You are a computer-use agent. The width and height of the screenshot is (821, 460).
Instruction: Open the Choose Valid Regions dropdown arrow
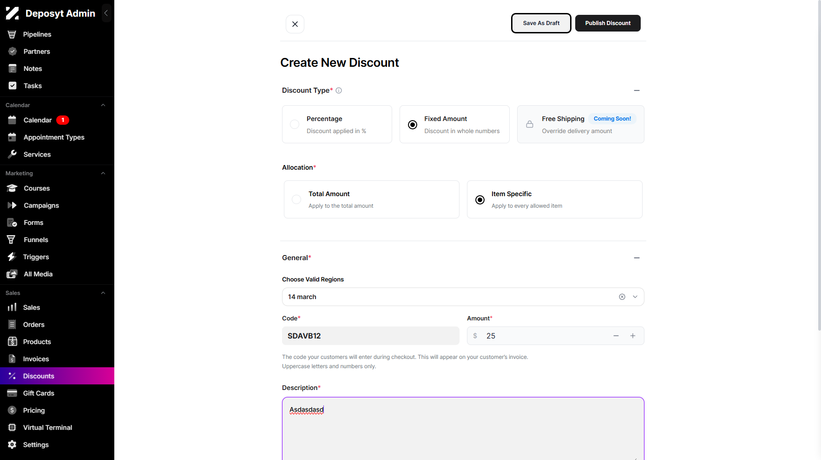[x=635, y=297]
